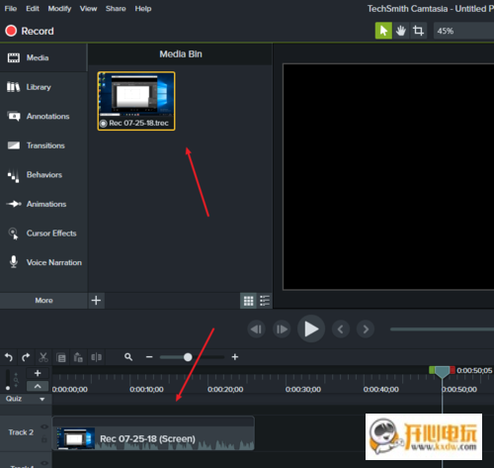Open the Help menu
The image size is (494, 468).
(143, 9)
